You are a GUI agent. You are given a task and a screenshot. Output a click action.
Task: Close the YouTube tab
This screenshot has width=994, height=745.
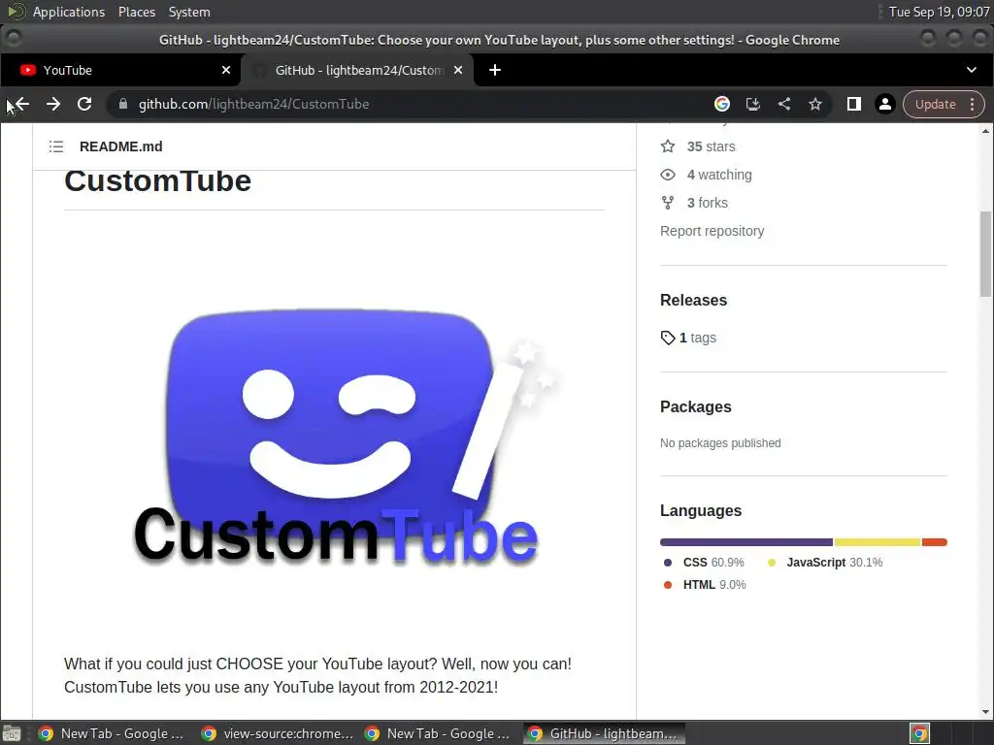[x=225, y=70]
